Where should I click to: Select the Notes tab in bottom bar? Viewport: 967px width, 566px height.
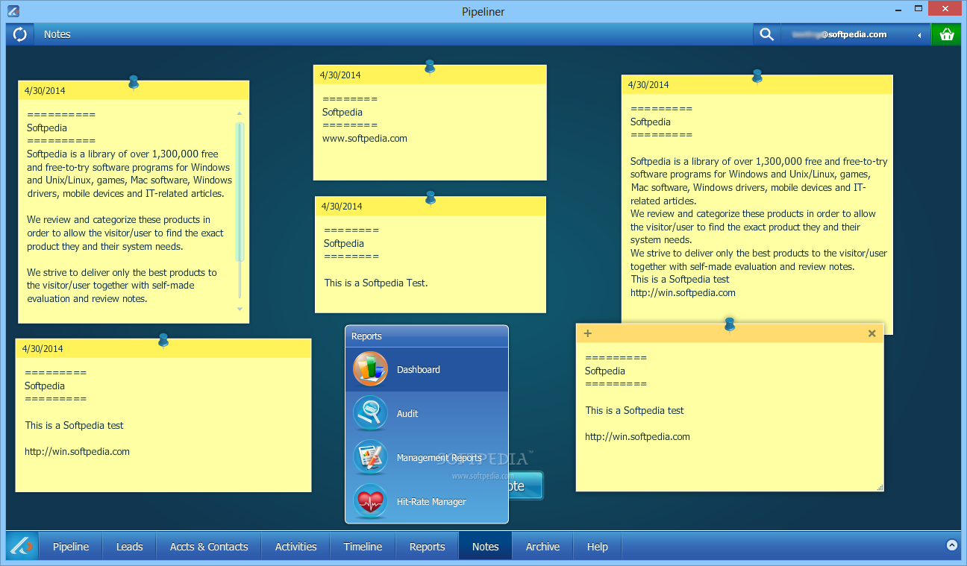pos(485,547)
